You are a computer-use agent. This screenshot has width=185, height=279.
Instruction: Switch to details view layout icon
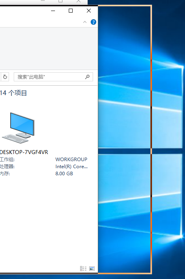83,268
